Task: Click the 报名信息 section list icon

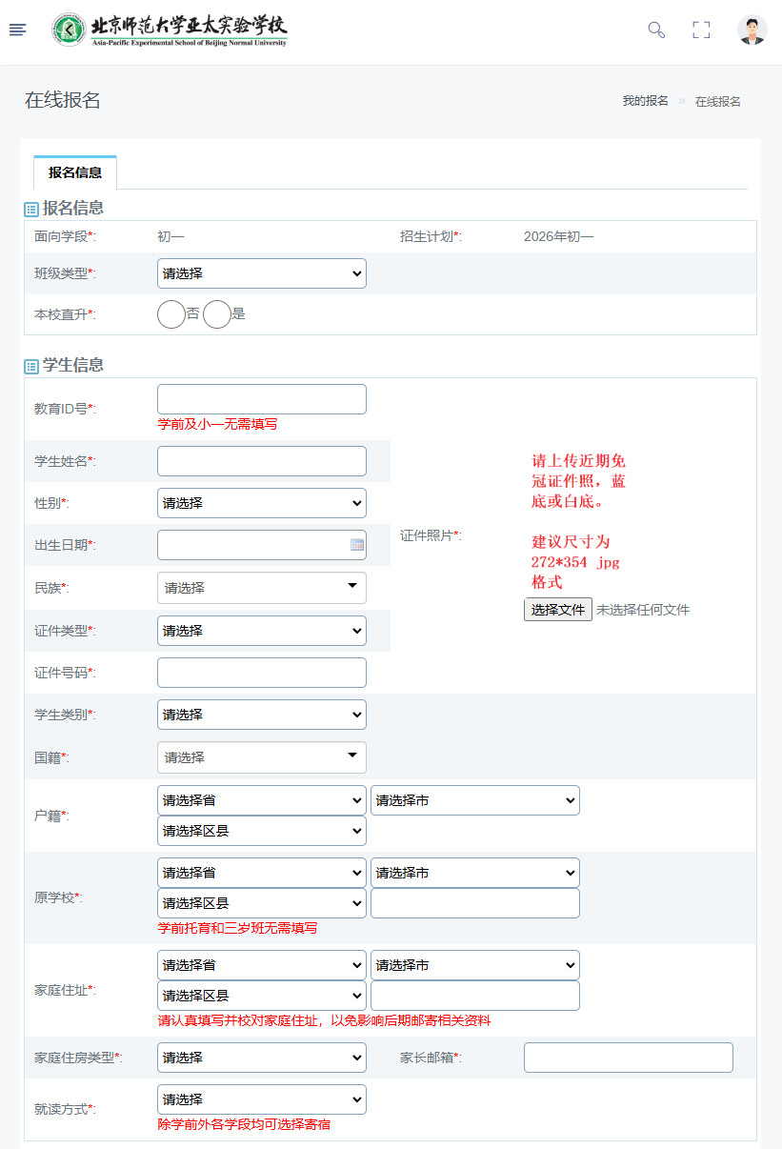Action: [x=31, y=209]
